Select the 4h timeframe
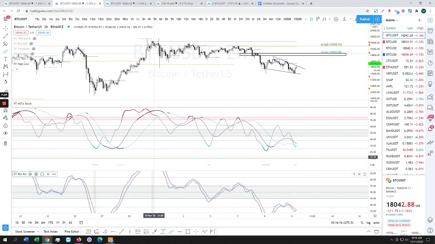 pos(149,19)
